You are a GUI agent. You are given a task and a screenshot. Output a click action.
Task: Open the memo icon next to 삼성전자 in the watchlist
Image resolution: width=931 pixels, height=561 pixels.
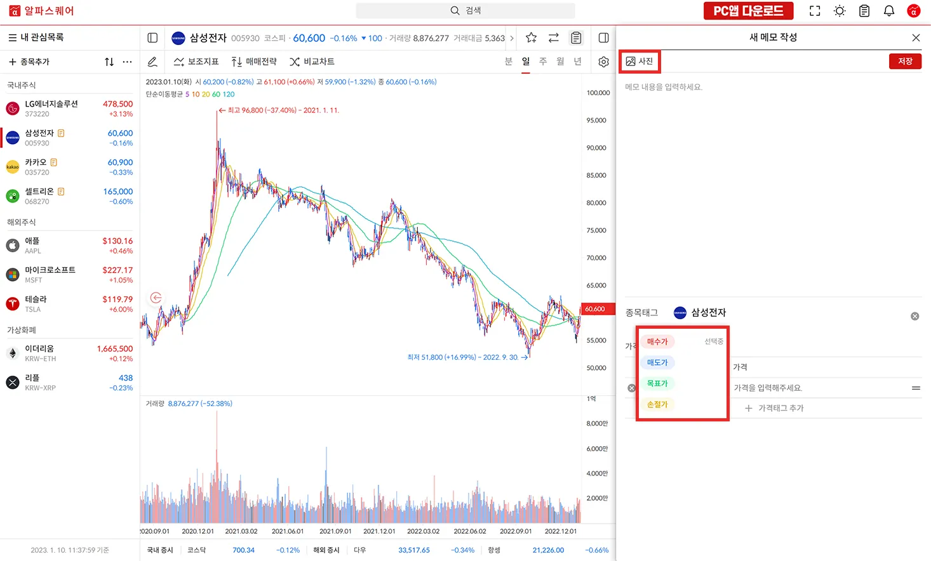tap(61, 133)
